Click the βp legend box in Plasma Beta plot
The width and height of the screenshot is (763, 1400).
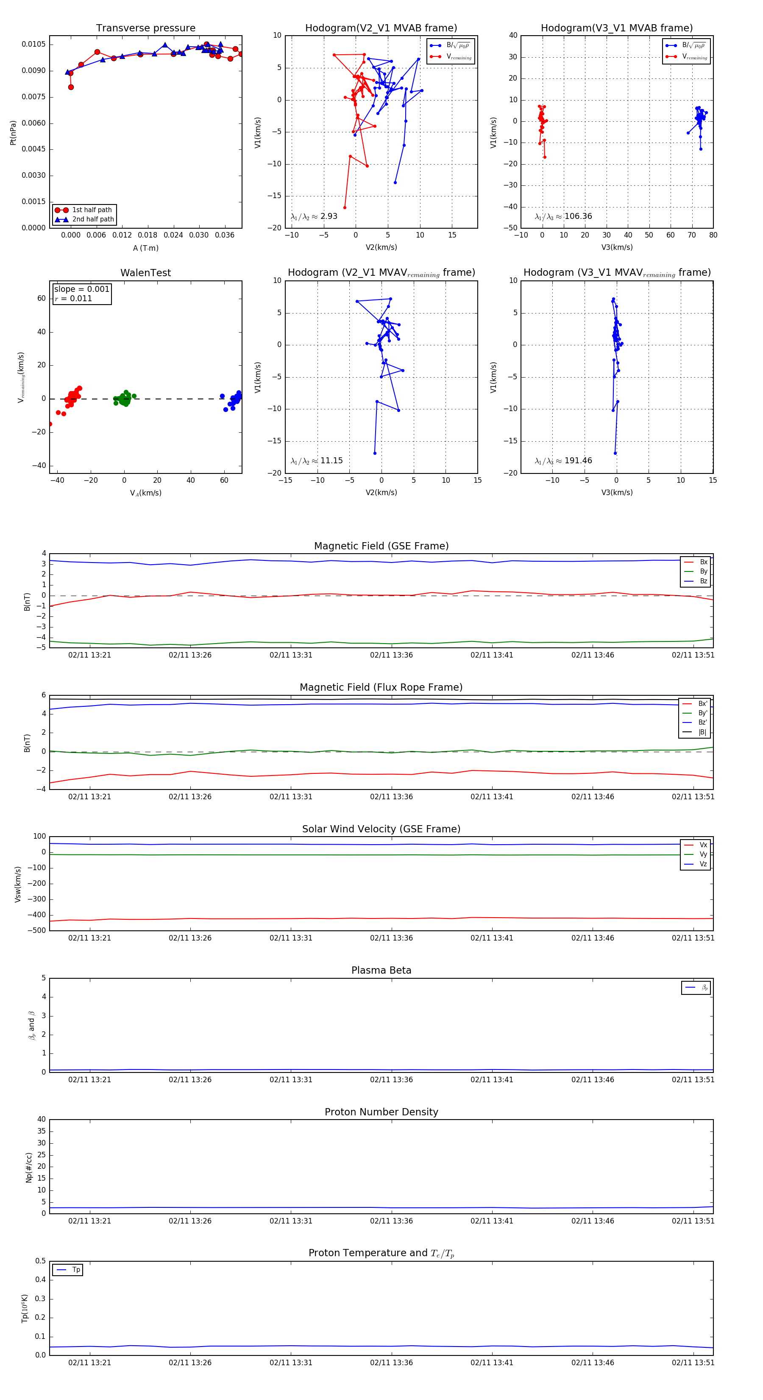click(x=696, y=988)
